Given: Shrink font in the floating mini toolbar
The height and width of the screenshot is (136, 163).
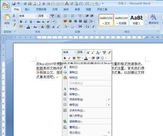Looking at the screenshot, I should tap(93, 53).
